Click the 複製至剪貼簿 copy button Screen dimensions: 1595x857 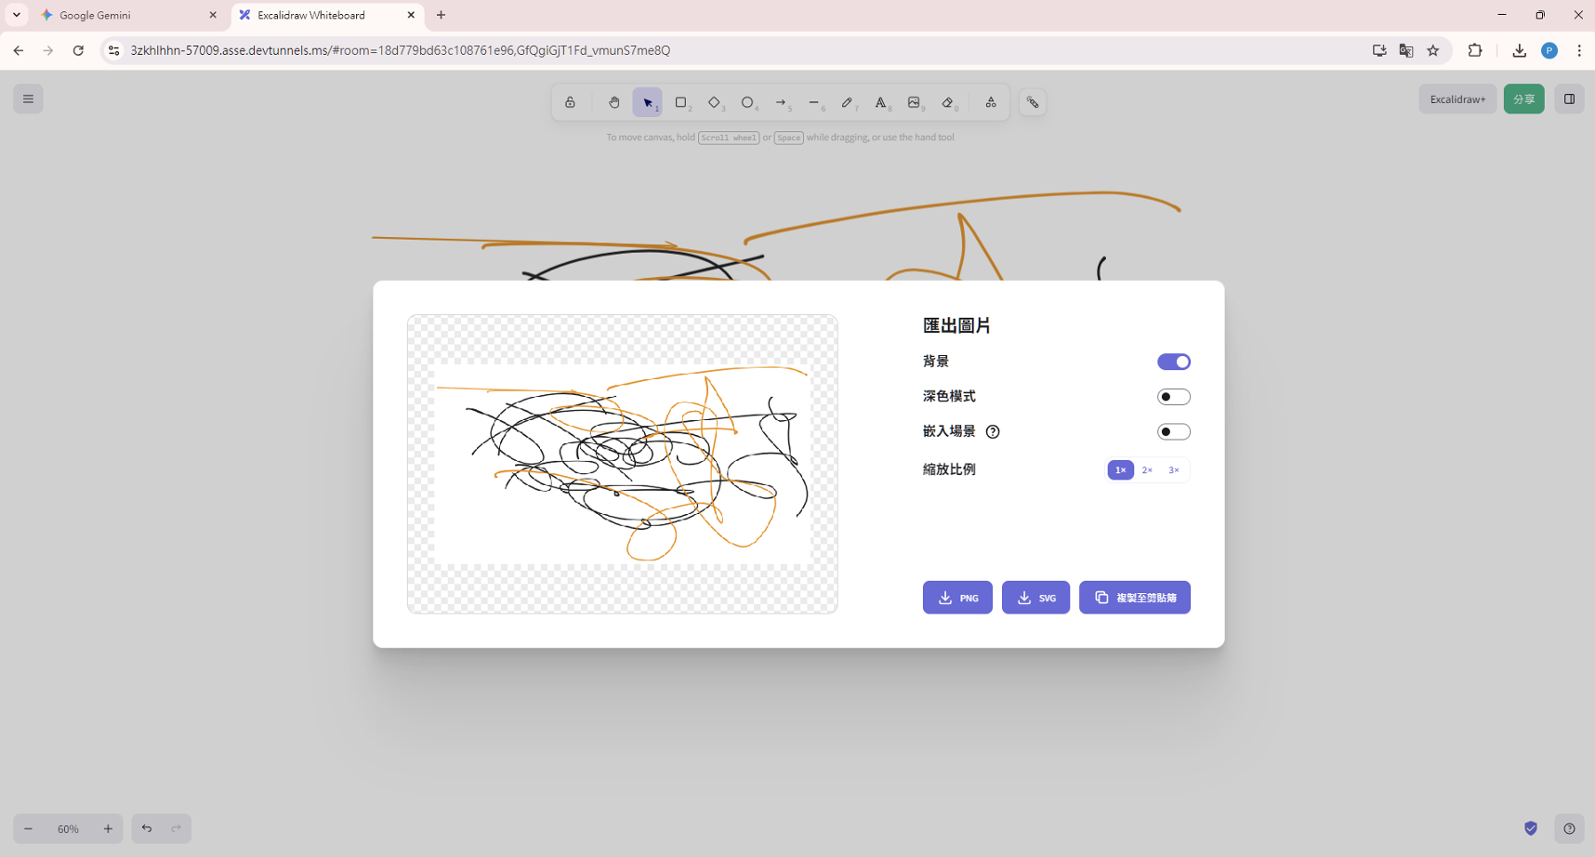pyautogui.click(x=1134, y=598)
